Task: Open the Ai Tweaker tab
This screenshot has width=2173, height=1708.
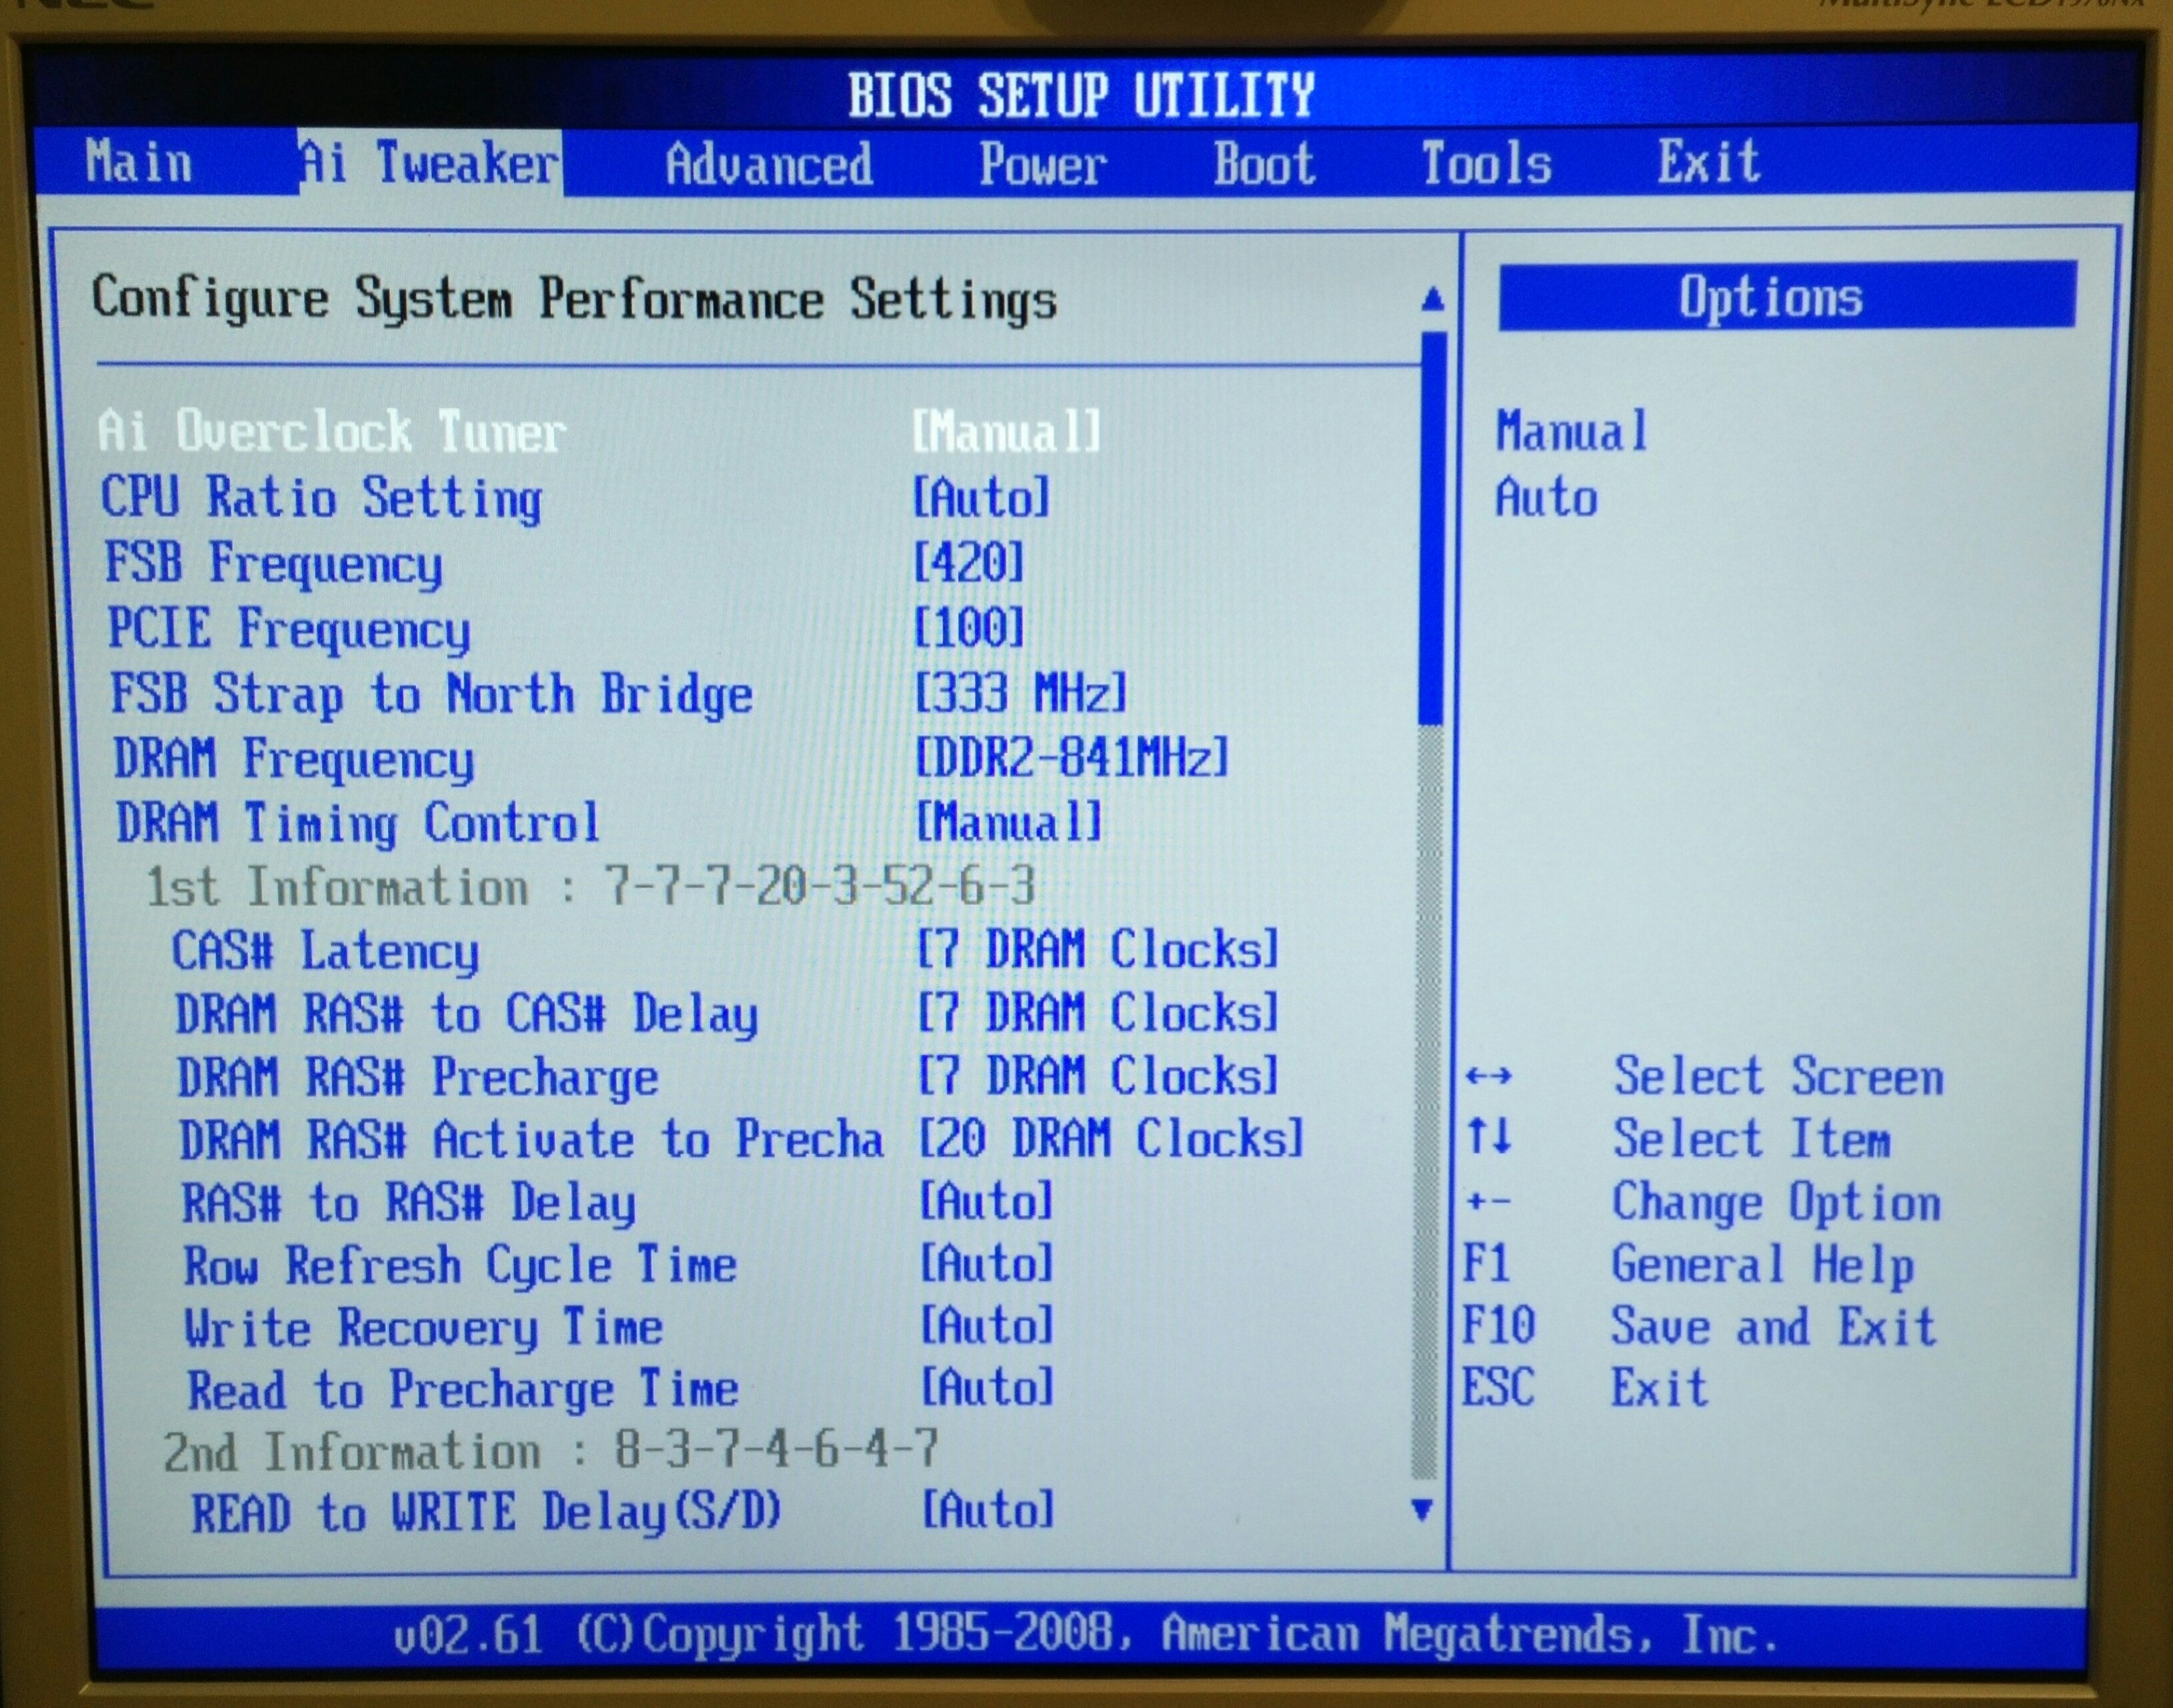Action: (430, 163)
